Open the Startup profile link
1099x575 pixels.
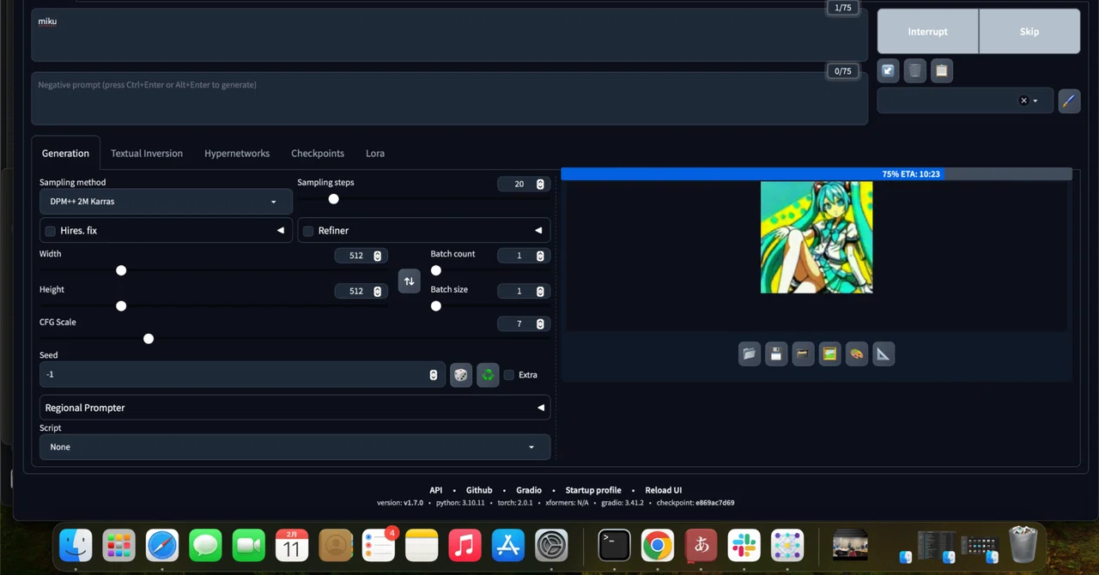pyautogui.click(x=593, y=490)
